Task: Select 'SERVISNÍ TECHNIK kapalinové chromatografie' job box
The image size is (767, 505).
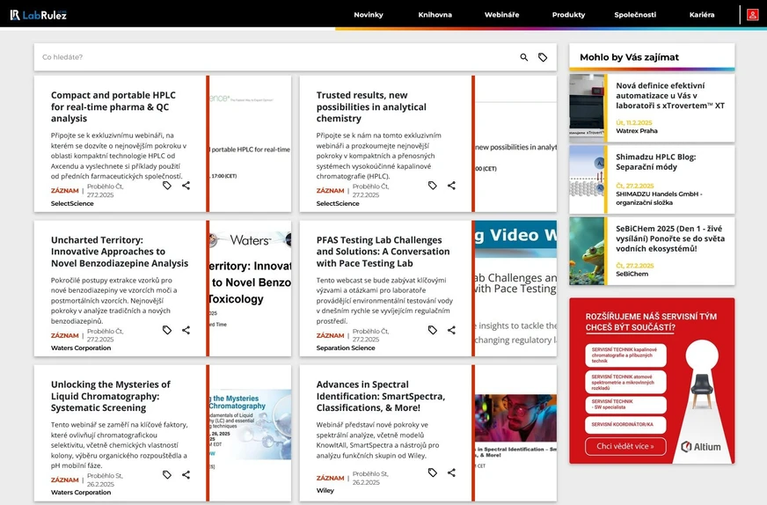Action: (625, 355)
